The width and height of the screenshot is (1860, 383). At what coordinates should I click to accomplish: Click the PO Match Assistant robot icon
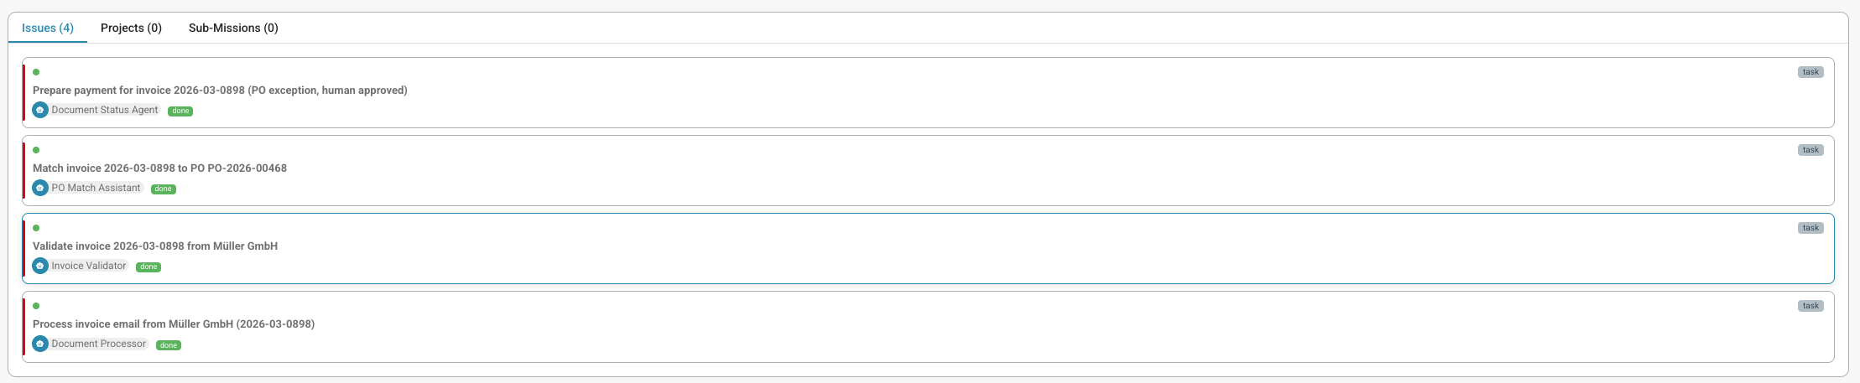click(39, 188)
